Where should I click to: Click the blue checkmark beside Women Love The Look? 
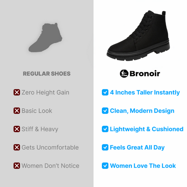(x=105, y=166)
